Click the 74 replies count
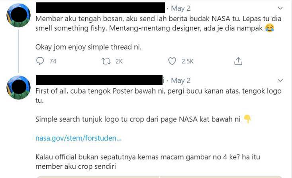This screenshot has width=292, height=178. click(53, 61)
